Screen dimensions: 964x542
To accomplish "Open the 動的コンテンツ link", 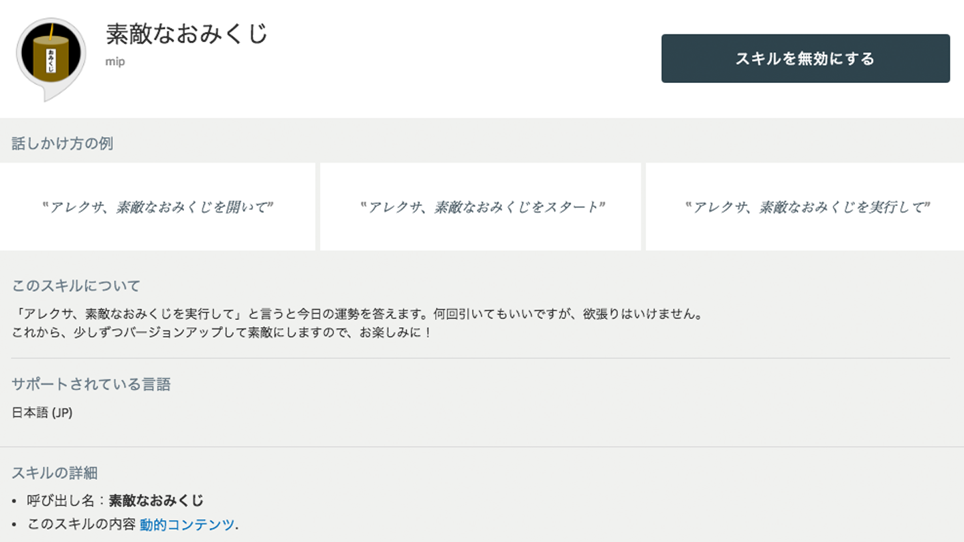I will pyautogui.click(x=187, y=525).
